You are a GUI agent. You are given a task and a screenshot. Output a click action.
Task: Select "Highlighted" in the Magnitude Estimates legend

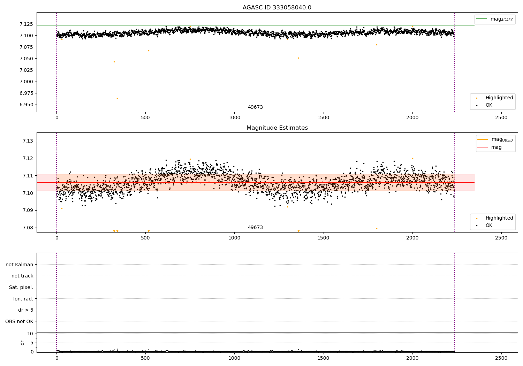[499, 218]
